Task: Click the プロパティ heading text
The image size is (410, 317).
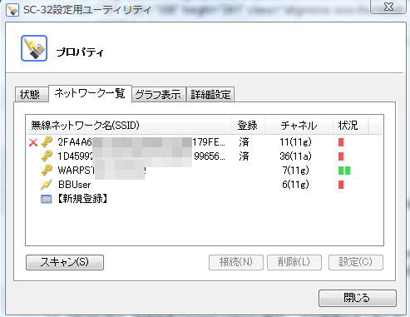Action: click(x=80, y=52)
